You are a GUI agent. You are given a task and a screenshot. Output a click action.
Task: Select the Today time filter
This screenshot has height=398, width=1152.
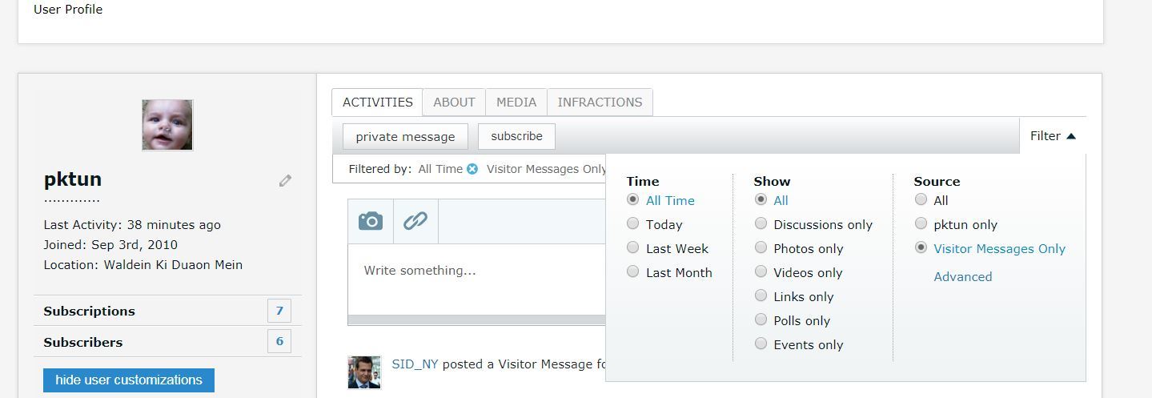pyautogui.click(x=633, y=224)
